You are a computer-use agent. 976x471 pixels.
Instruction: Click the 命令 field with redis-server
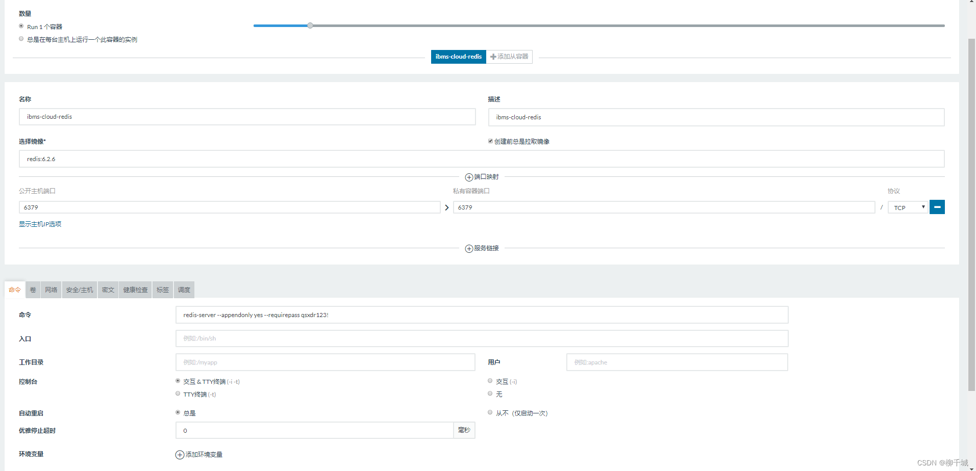pyautogui.click(x=482, y=315)
